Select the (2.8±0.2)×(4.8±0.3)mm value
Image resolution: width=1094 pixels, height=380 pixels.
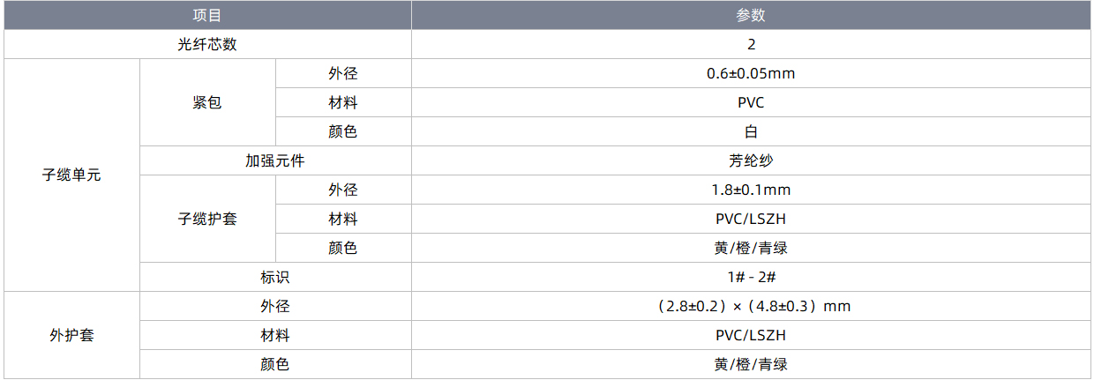pos(751,307)
